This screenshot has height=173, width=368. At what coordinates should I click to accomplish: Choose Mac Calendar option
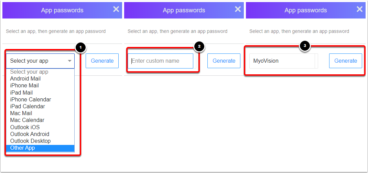27,120
